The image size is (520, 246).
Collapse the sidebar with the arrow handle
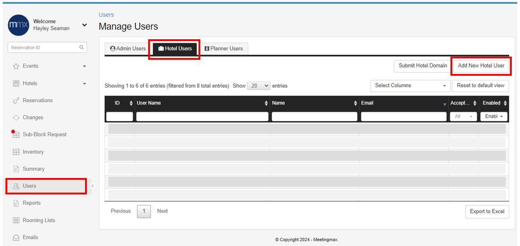tap(93, 186)
